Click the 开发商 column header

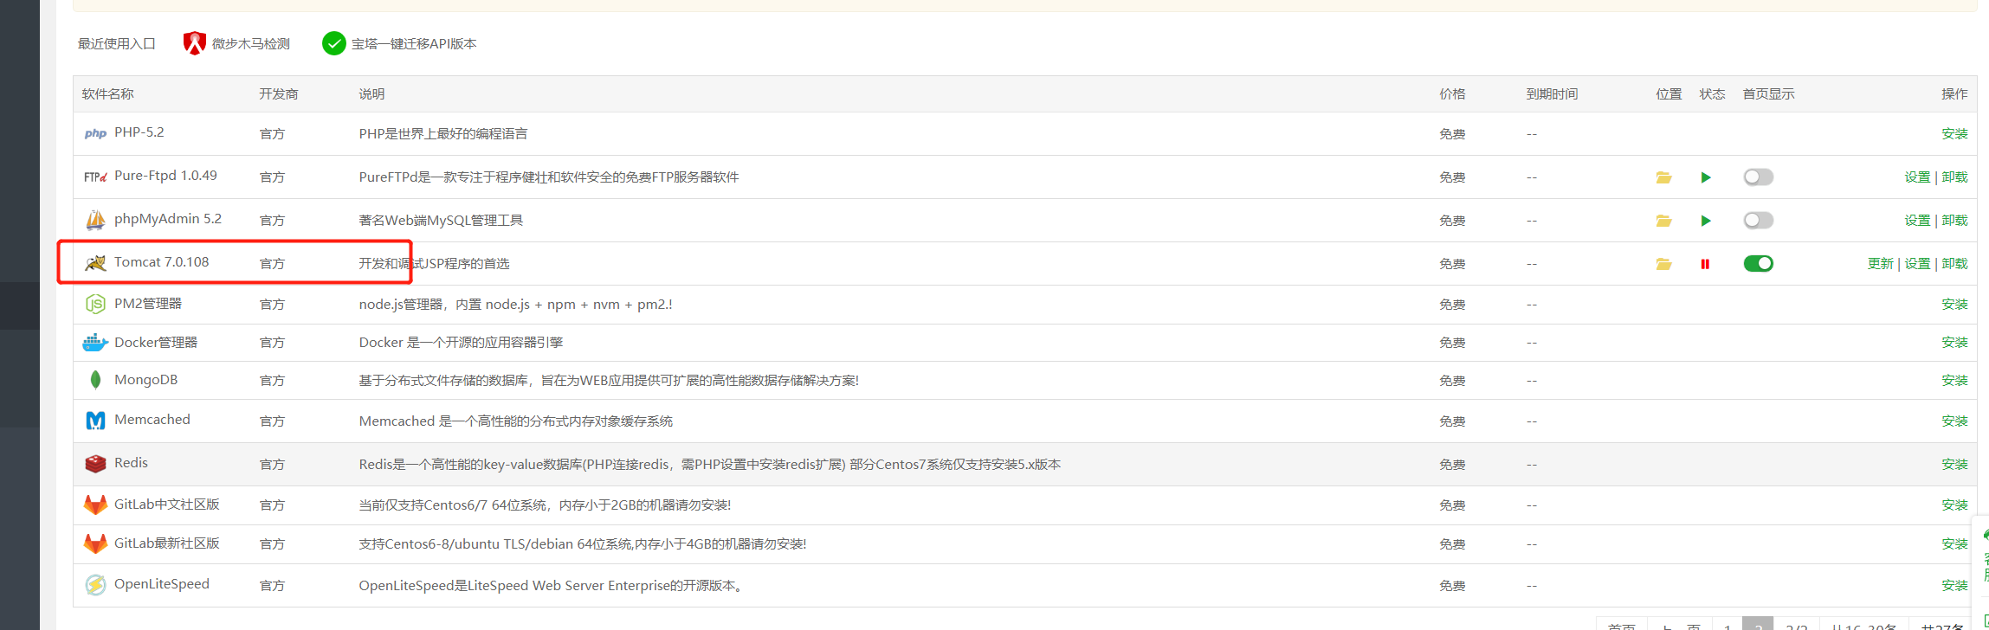(279, 93)
